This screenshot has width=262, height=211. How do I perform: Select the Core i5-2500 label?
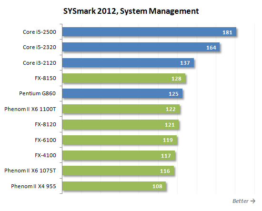40,32
